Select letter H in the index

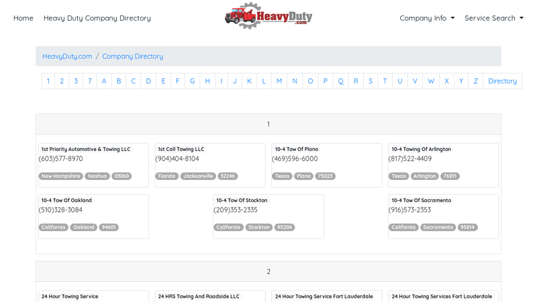(207, 81)
